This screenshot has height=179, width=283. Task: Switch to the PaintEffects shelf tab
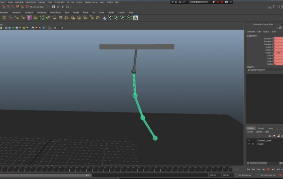55,13
